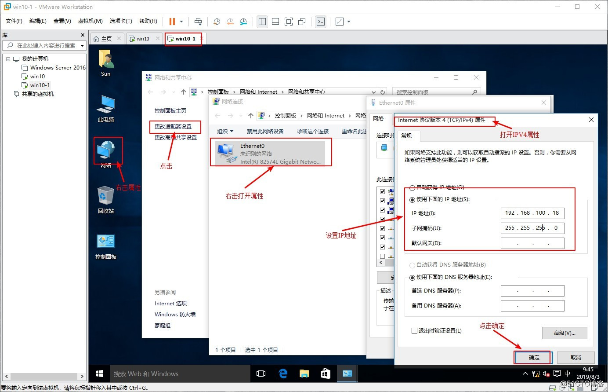
Task: Click 取消 in IPv4 properties dialog
Action: coord(576,357)
